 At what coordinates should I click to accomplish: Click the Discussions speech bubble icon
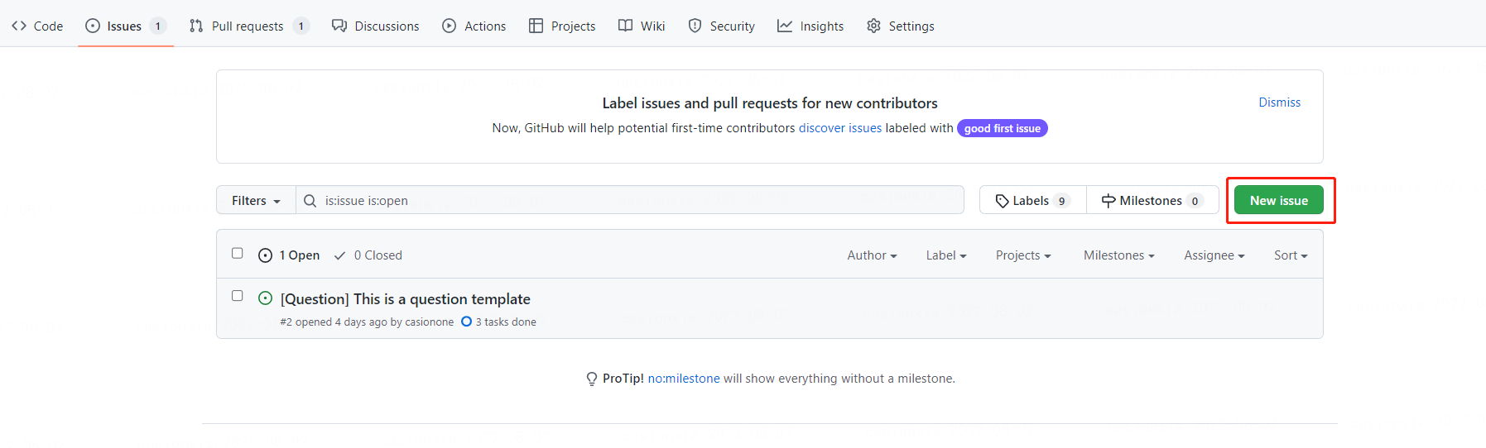339,26
